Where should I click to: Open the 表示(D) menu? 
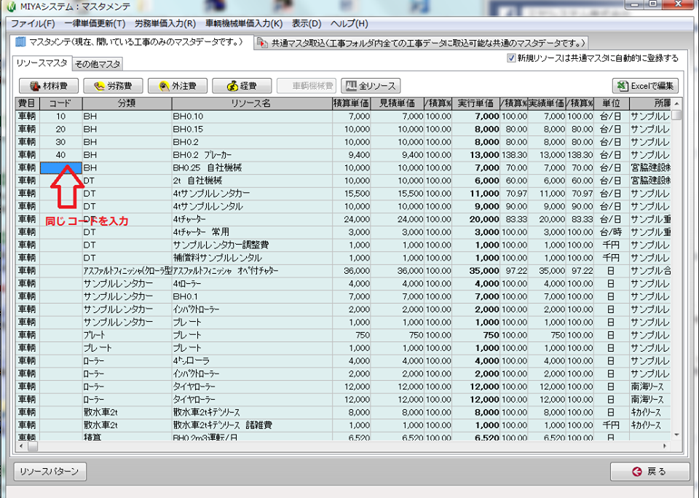(307, 23)
